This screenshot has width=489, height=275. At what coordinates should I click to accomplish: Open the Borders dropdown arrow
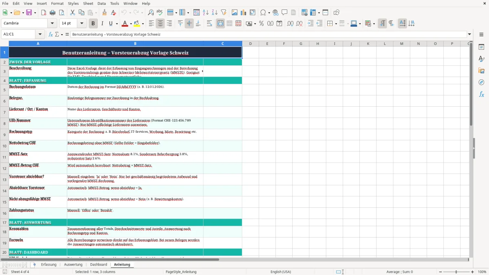(x=336, y=24)
